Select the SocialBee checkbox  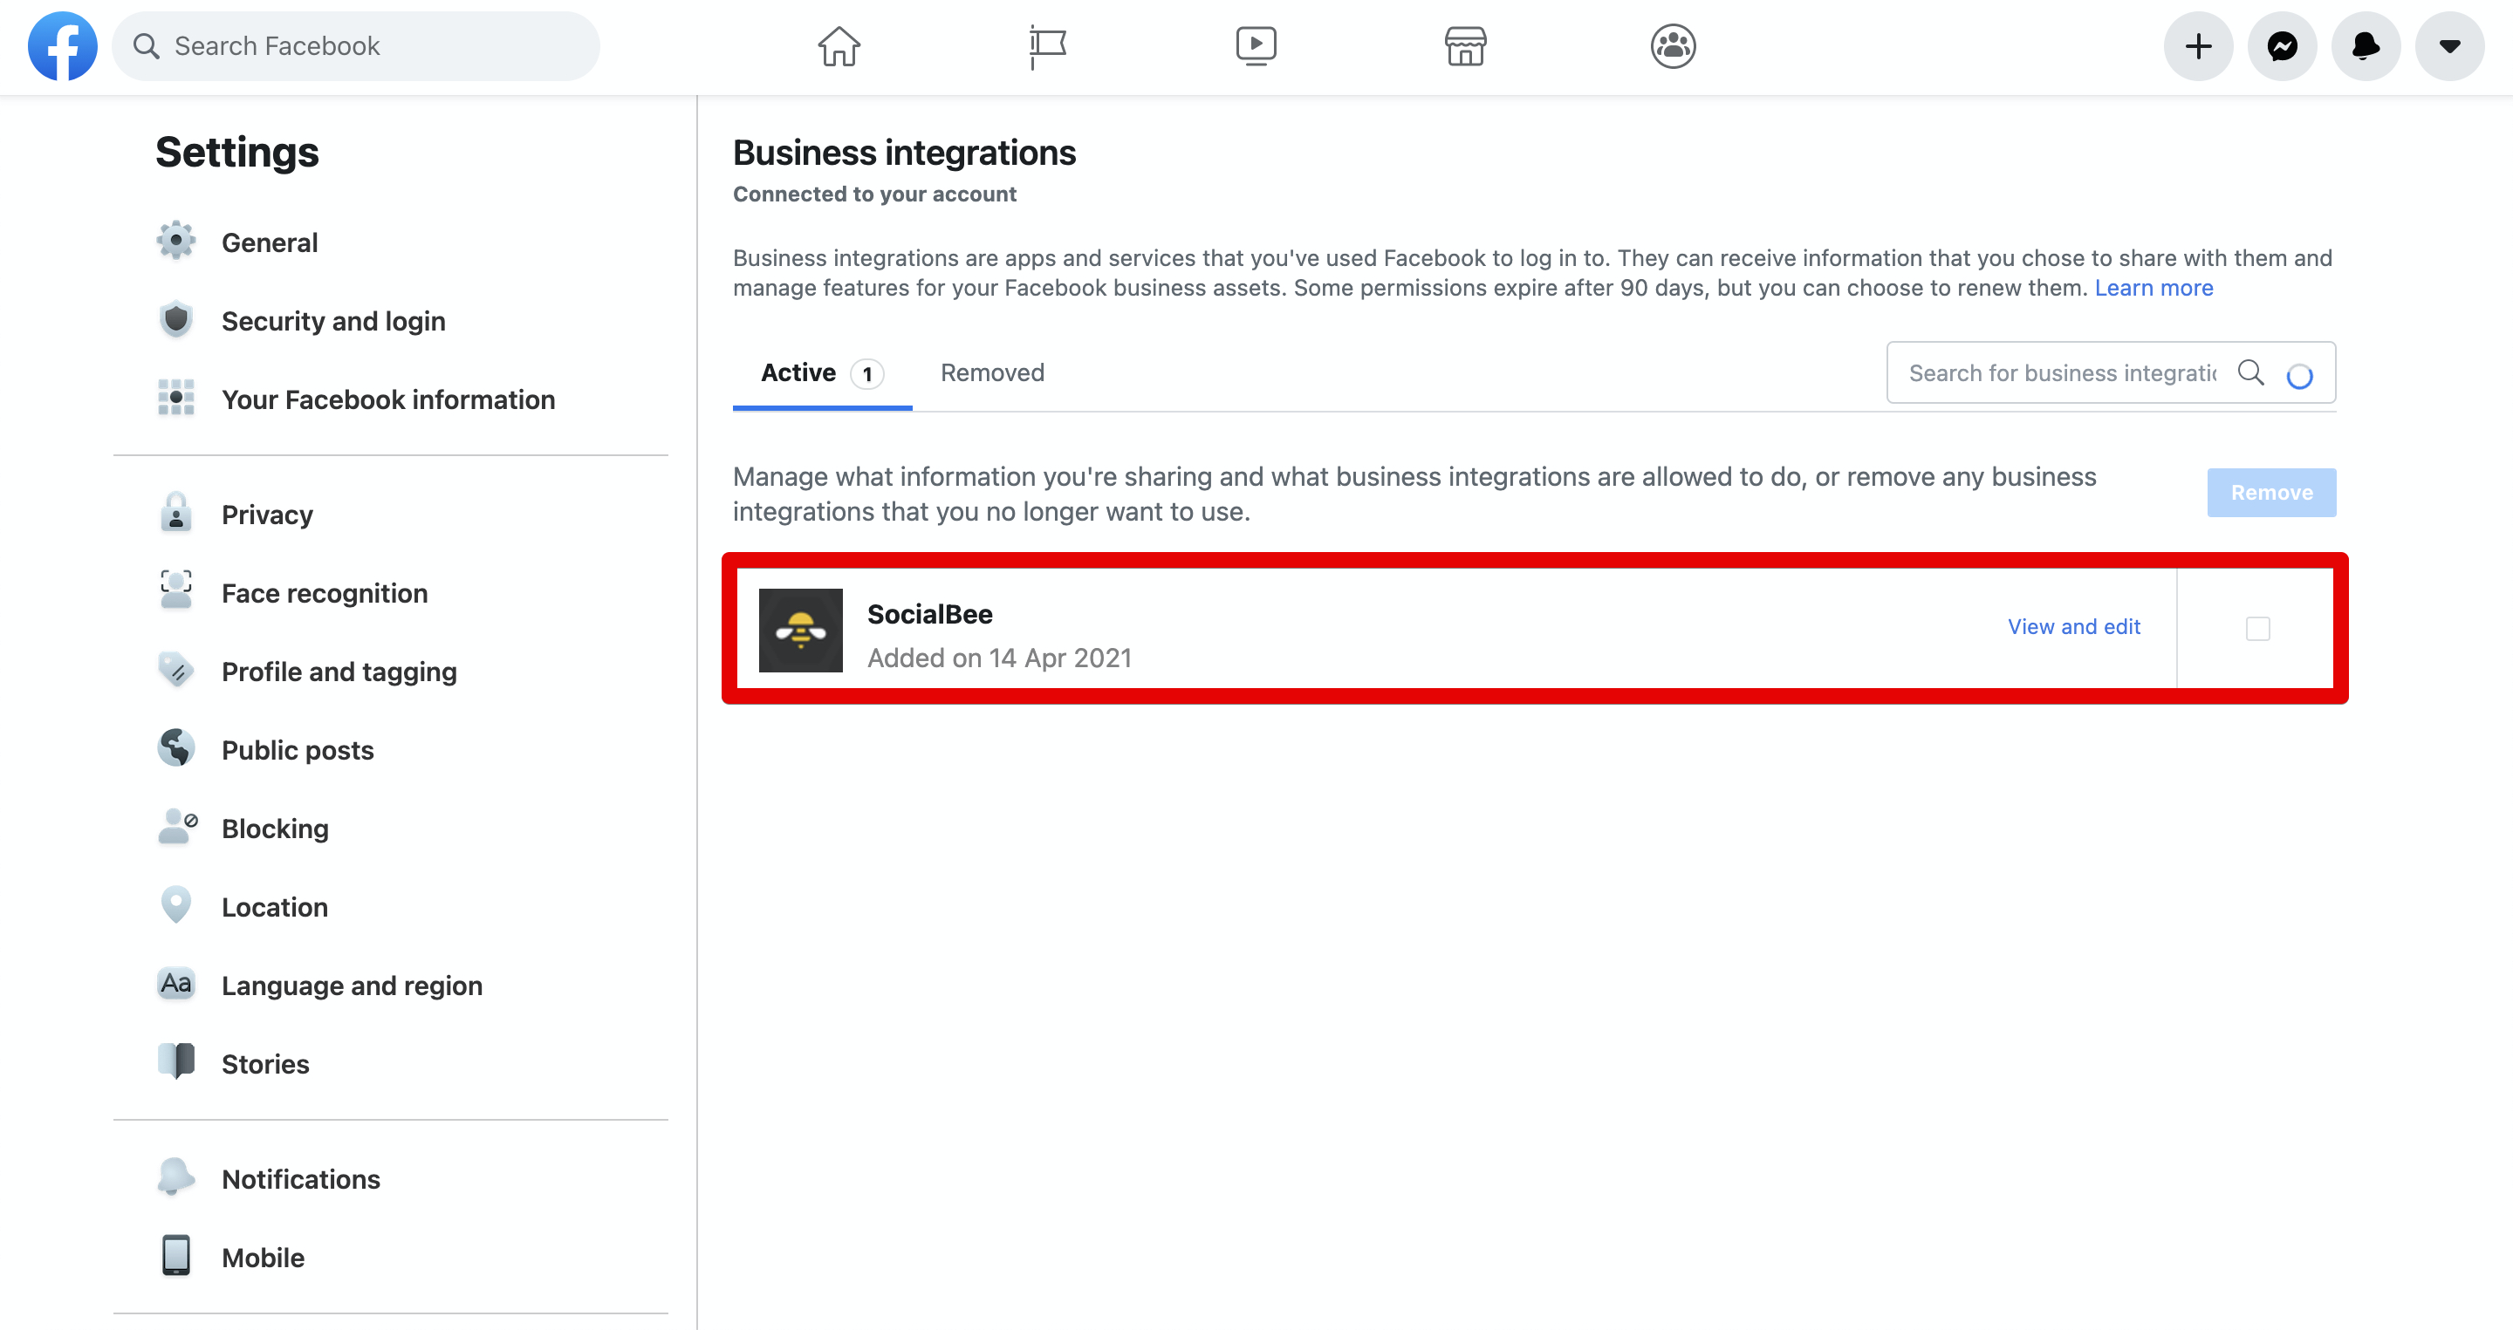tap(2257, 629)
